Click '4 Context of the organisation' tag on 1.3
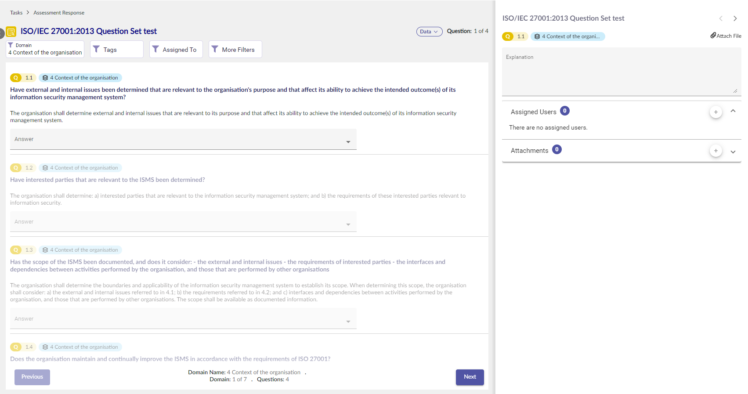Screen dimensions: 748x394 (80, 250)
